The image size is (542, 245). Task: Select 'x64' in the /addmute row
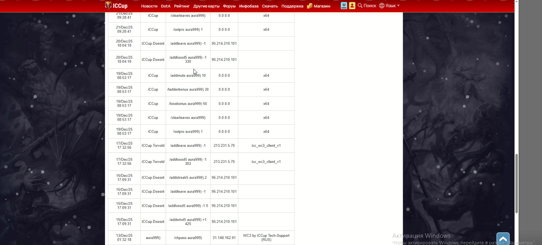click(266, 76)
